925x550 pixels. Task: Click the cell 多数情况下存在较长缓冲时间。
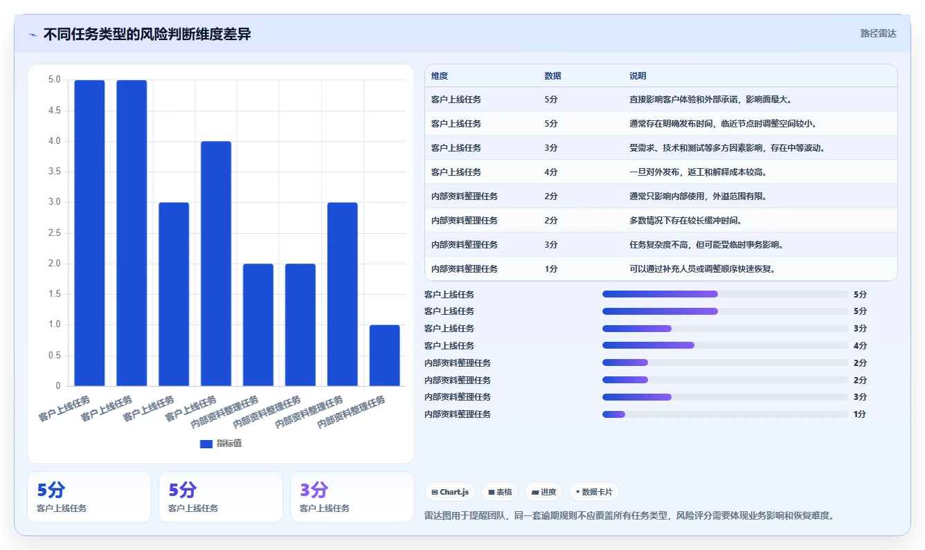tap(685, 221)
